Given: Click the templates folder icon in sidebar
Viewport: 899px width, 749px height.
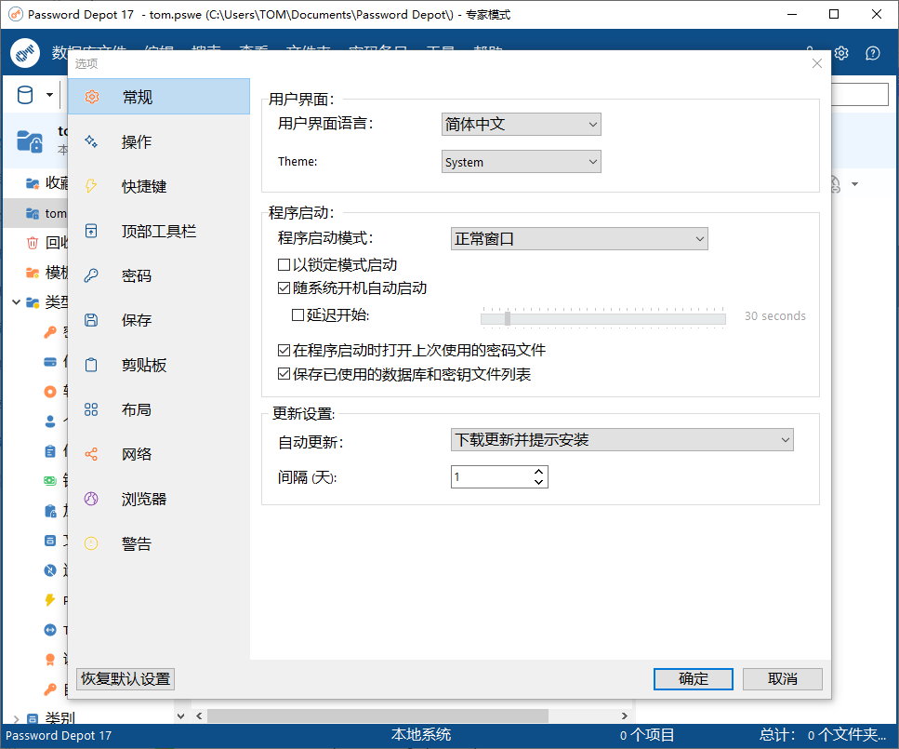Looking at the screenshot, I should pyautogui.click(x=33, y=273).
